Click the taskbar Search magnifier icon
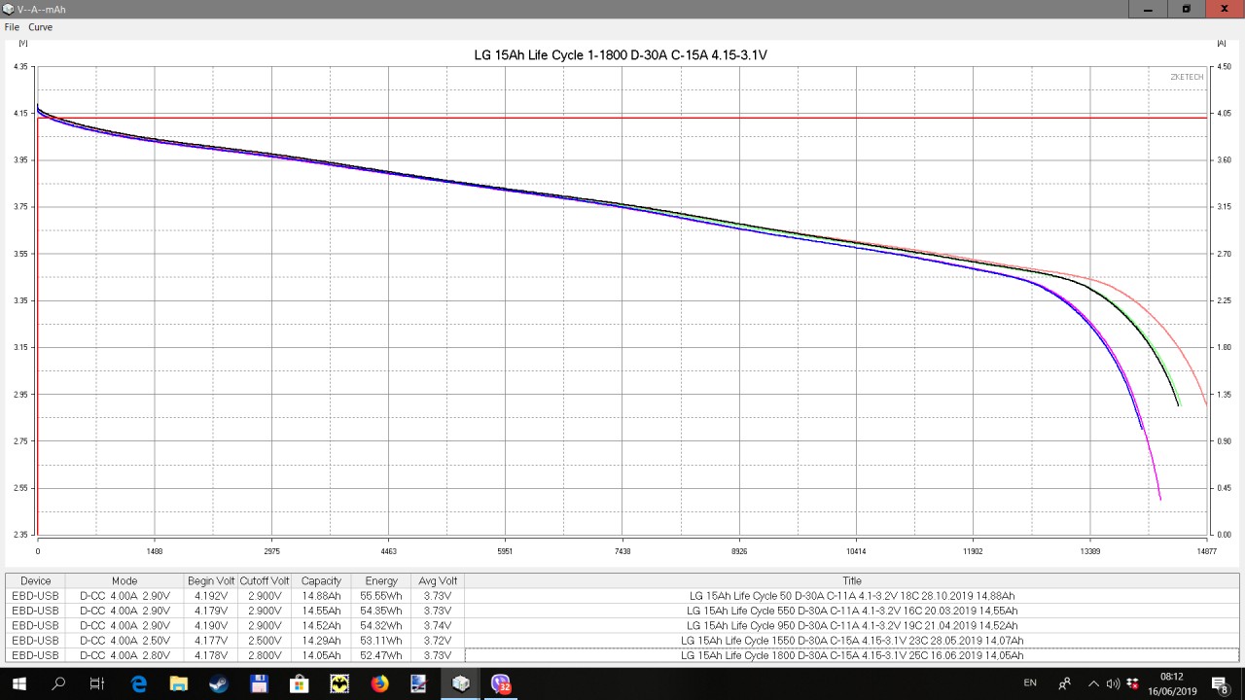The width and height of the screenshot is (1245, 700). [58, 683]
